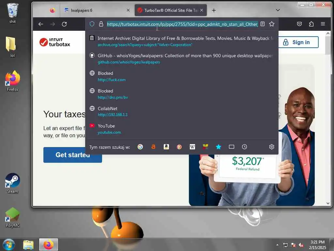Search this time with Wikipedia

(192, 147)
